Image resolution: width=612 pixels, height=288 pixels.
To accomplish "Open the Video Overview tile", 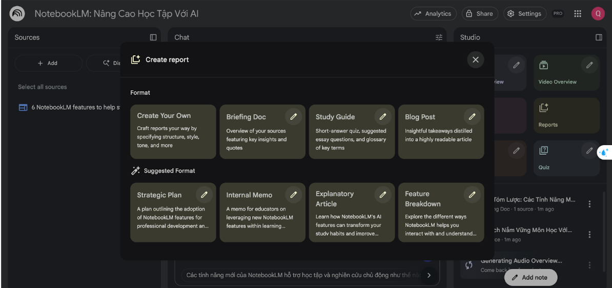I will pyautogui.click(x=559, y=73).
